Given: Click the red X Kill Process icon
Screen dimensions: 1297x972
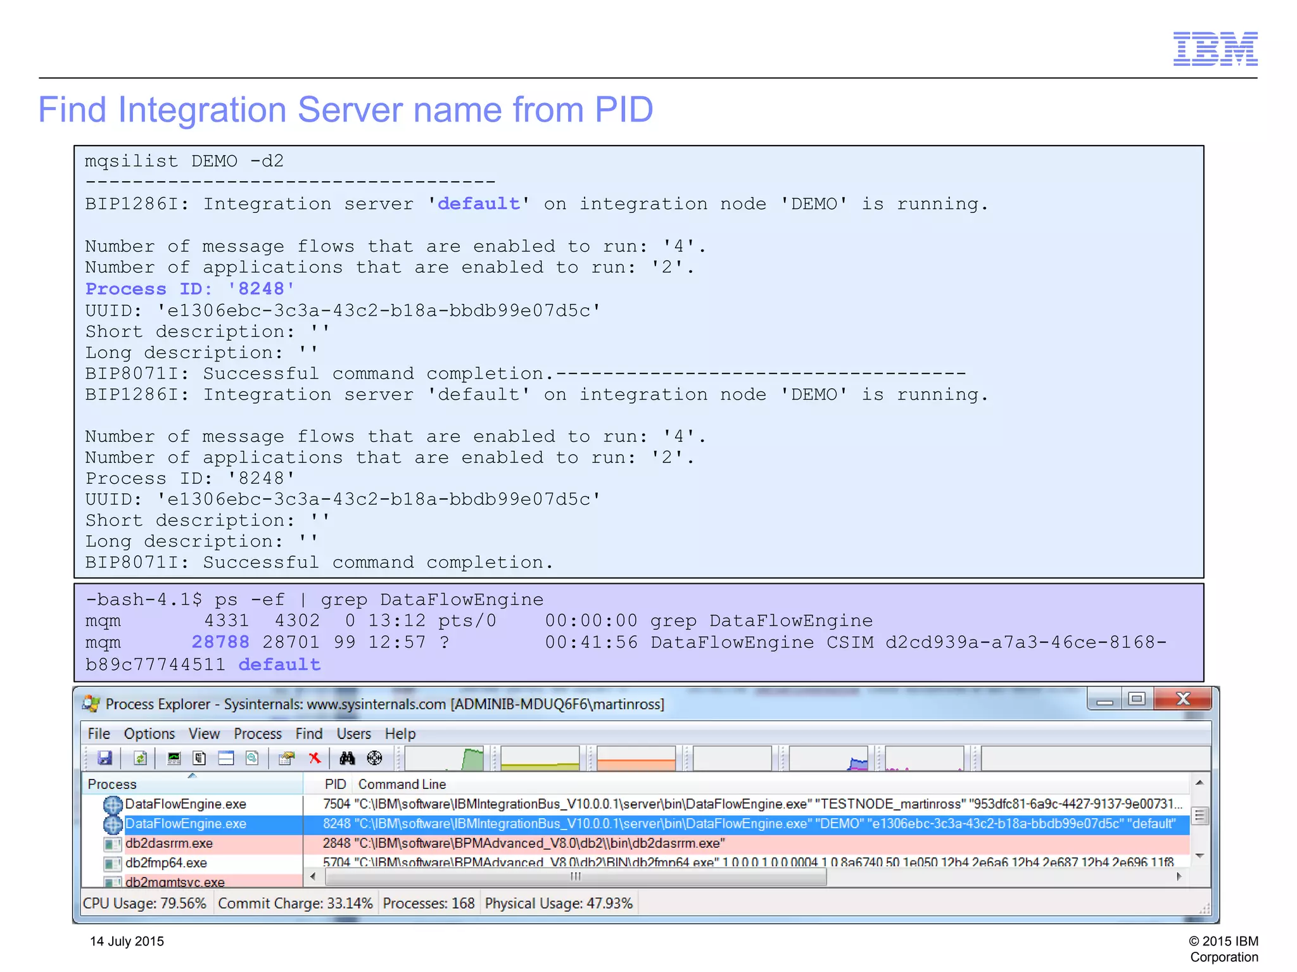Looking at the screenshot, I should [x=314, y=758].
